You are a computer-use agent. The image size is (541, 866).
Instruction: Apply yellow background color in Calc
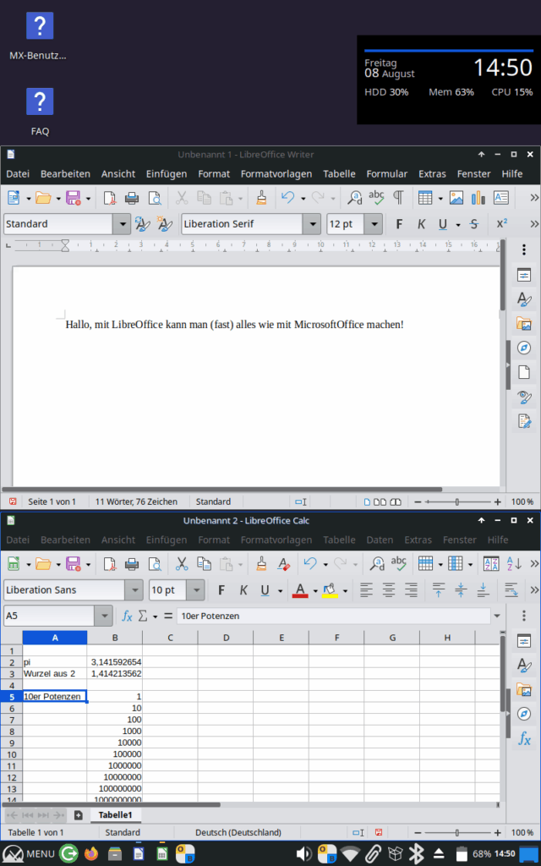(331, 589)
